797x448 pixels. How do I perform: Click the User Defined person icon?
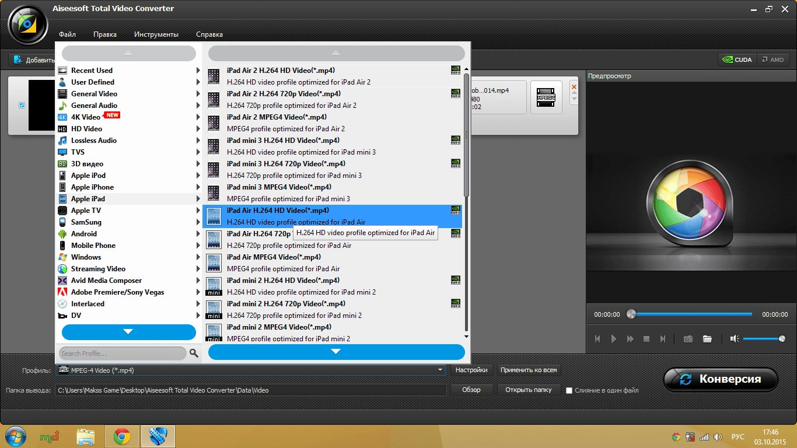pos(62,82)
